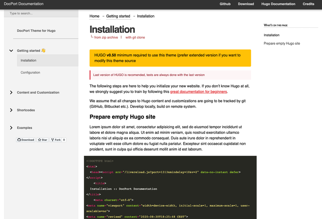Open Download link in top navbar

pyautogui.click(x=246, y=4)
